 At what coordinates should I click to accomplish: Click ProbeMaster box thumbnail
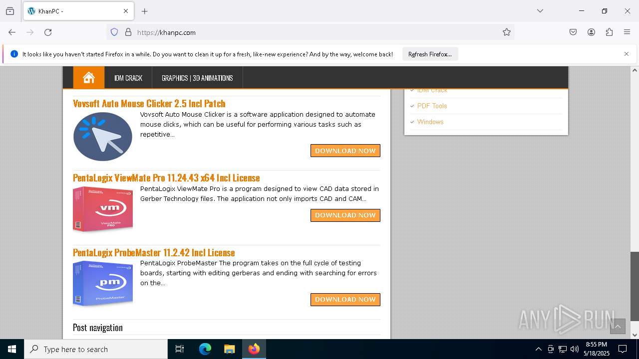tap(103, 283)
